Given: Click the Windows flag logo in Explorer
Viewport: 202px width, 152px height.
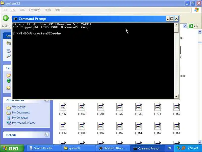Looking at the screenshot, I should 197,10.
